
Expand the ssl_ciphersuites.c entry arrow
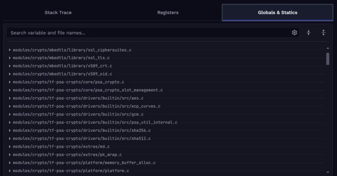pos(10,50)
